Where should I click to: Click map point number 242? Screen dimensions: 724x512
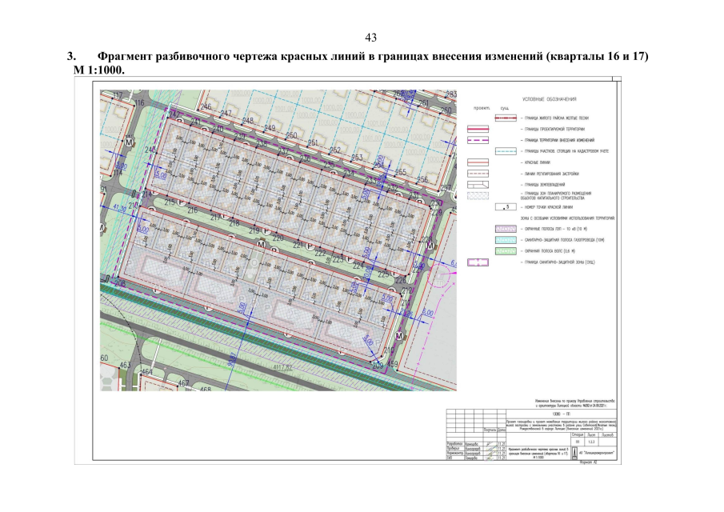point(174,114)
